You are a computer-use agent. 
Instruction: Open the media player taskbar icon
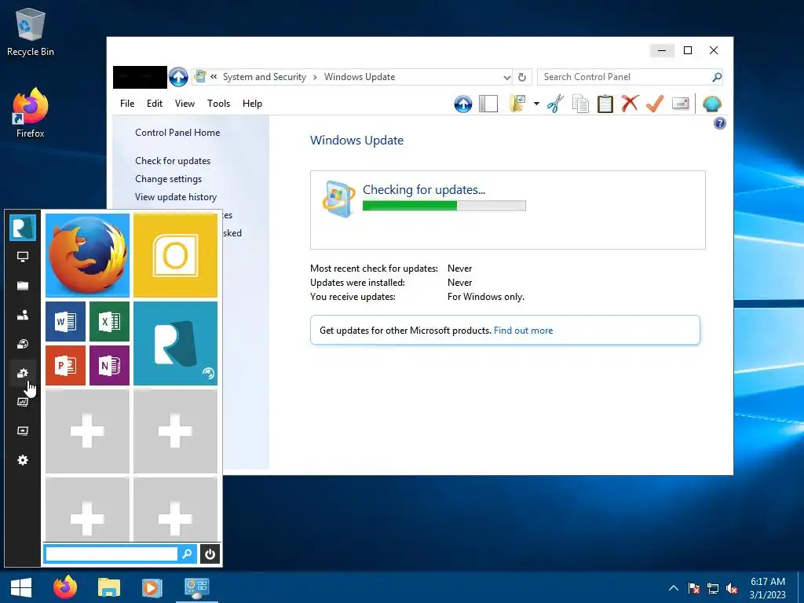pos(152,587)
